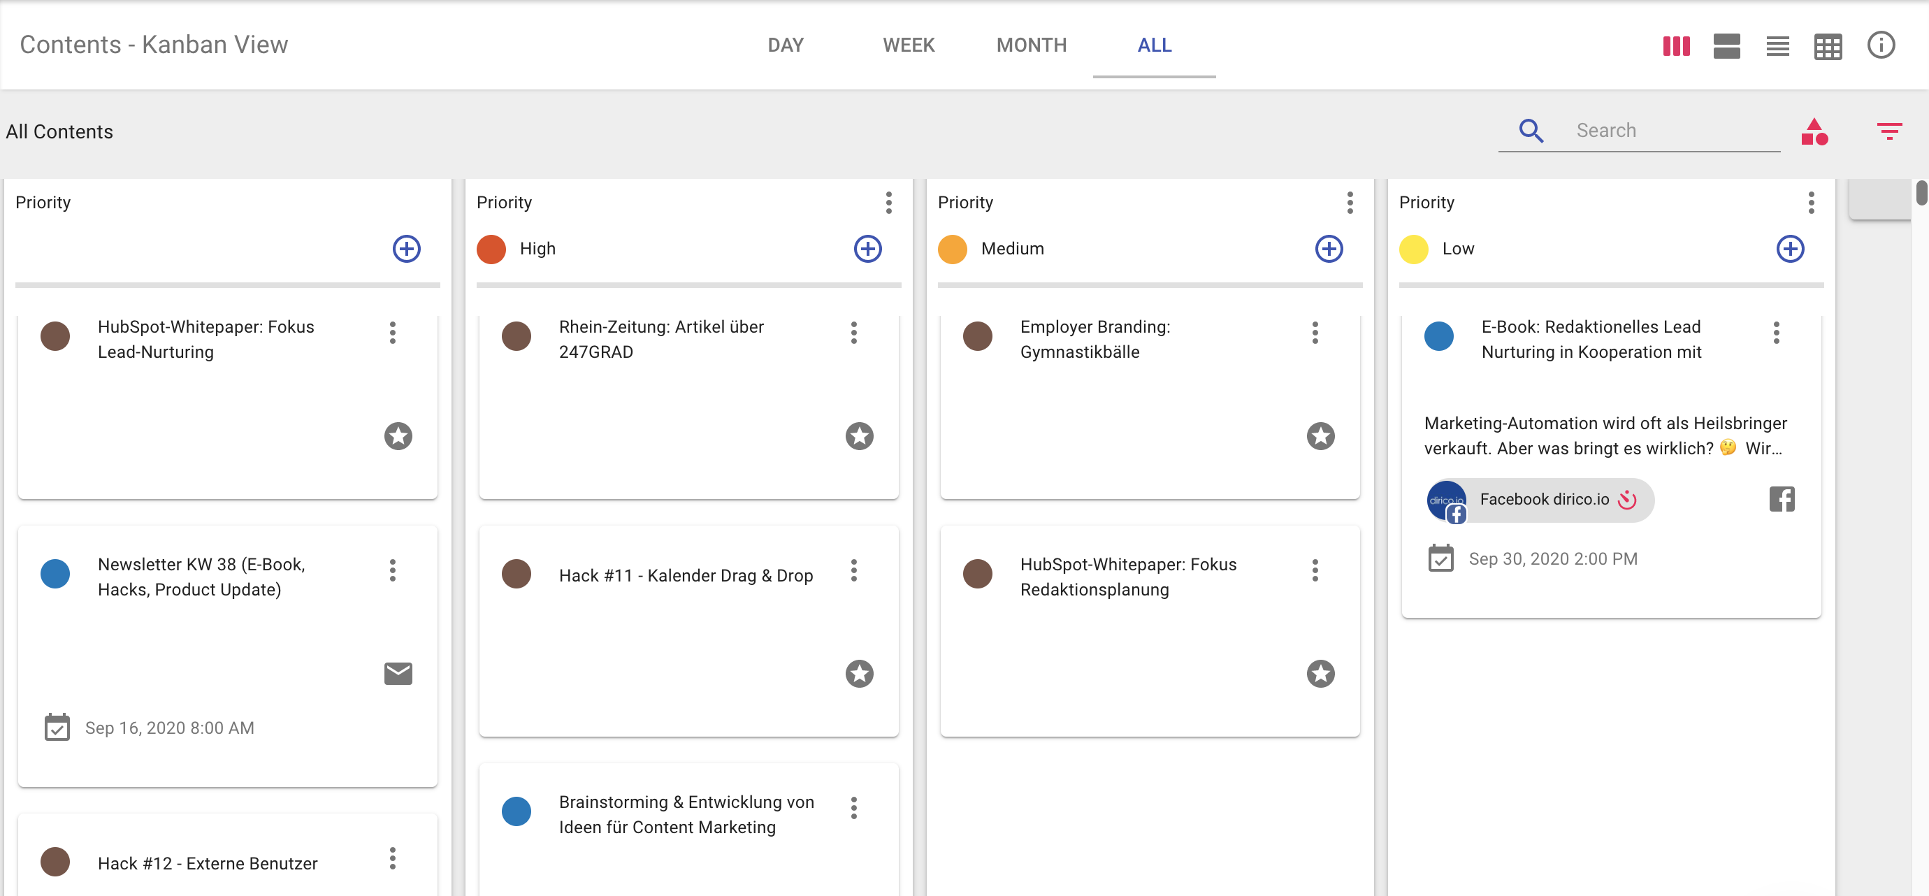The image size is (1929, 896).
Task: Open the red filter lines icon
Action: [1888, 131]
